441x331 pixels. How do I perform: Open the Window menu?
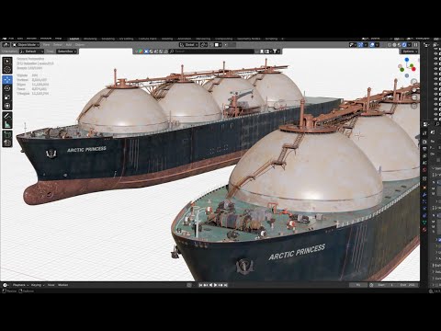pyautogui.click(x=46, y=39)
